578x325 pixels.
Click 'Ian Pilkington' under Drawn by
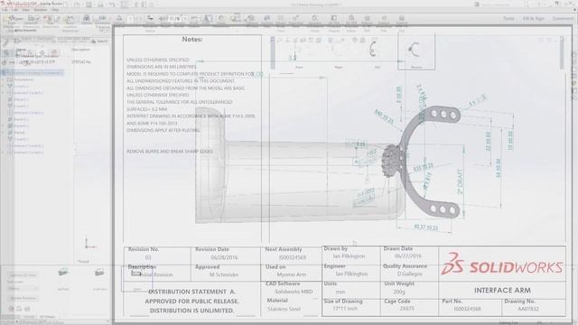pyautogui.click(x=349, y=256)
